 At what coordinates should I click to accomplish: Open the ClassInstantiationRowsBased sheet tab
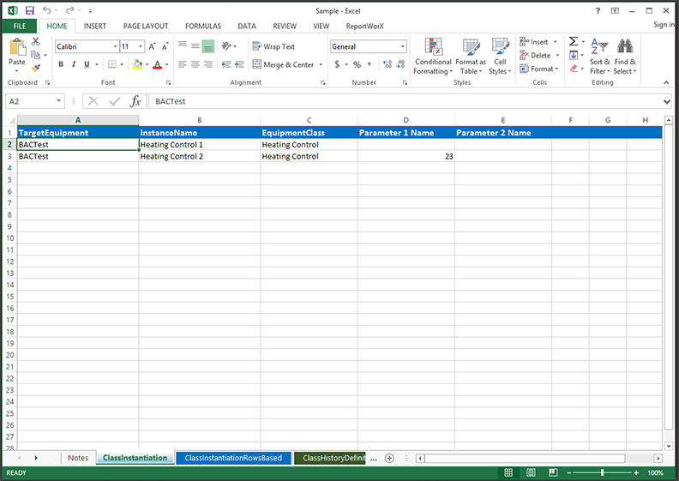(233, 458)
